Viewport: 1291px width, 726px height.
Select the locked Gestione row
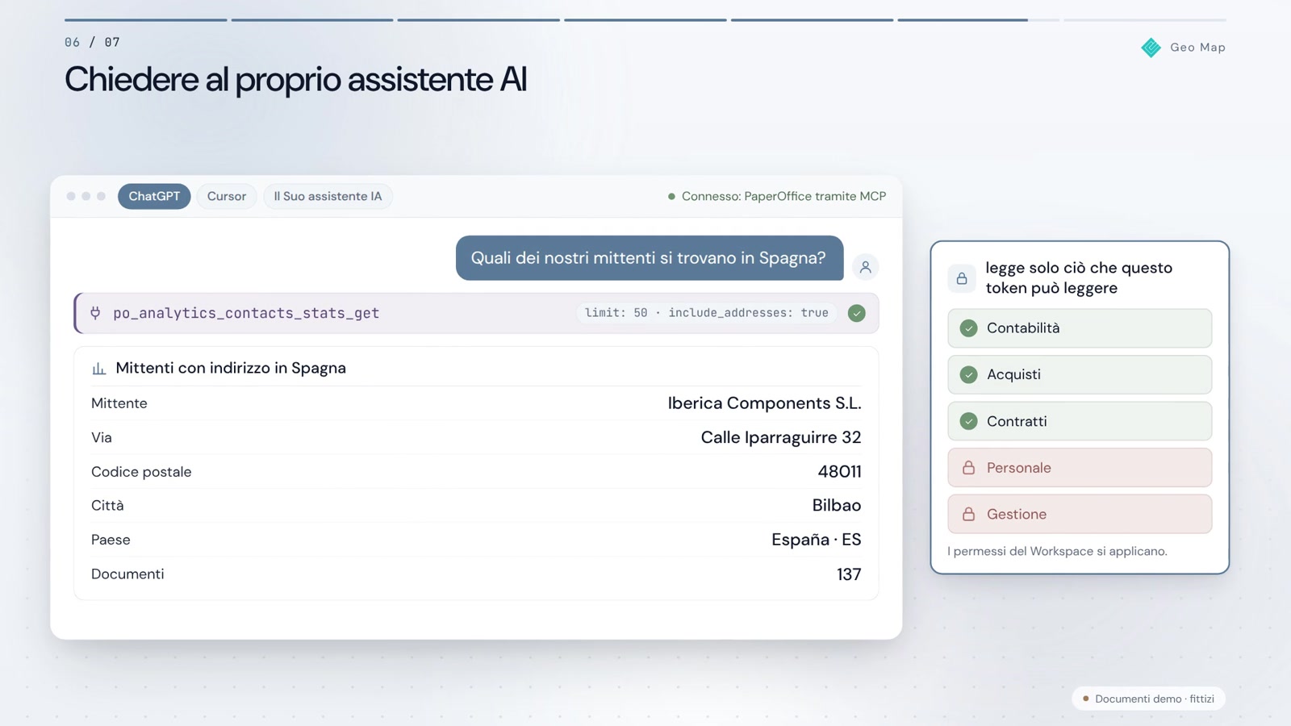(1080, 514)
